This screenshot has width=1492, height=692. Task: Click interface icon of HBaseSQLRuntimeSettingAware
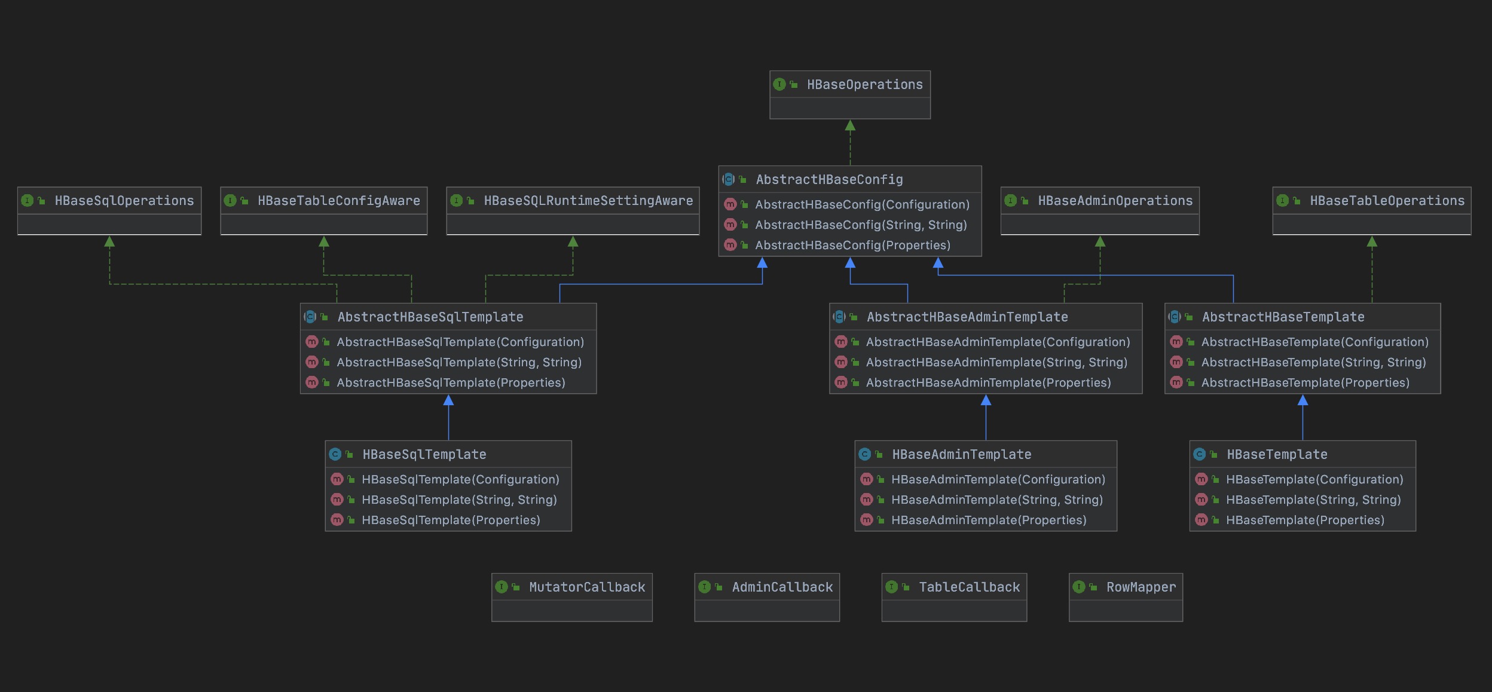(x=456, y=200)
